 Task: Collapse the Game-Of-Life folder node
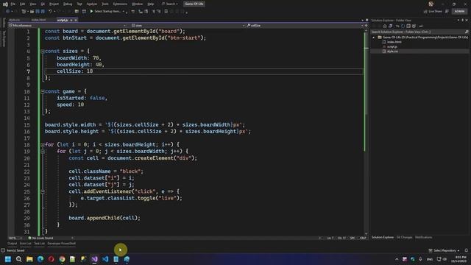374,38
